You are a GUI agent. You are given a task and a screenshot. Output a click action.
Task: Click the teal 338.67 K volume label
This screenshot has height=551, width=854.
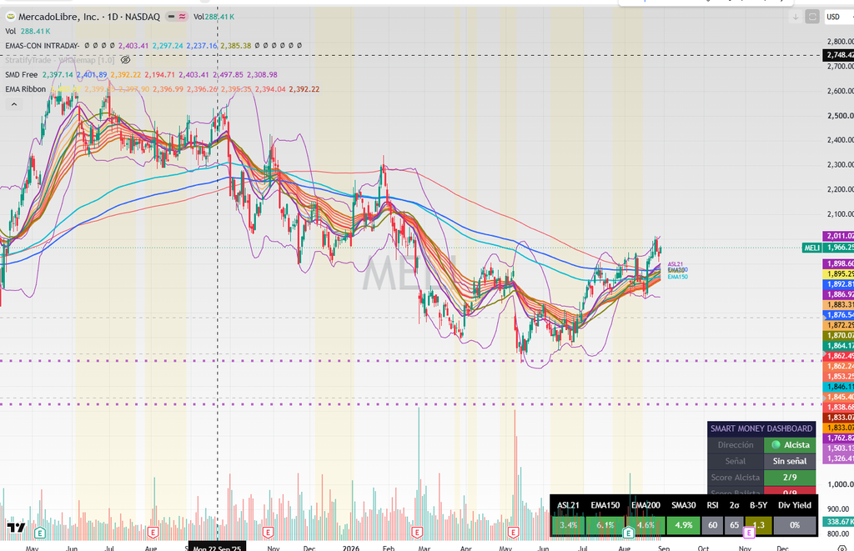[839, 522]
